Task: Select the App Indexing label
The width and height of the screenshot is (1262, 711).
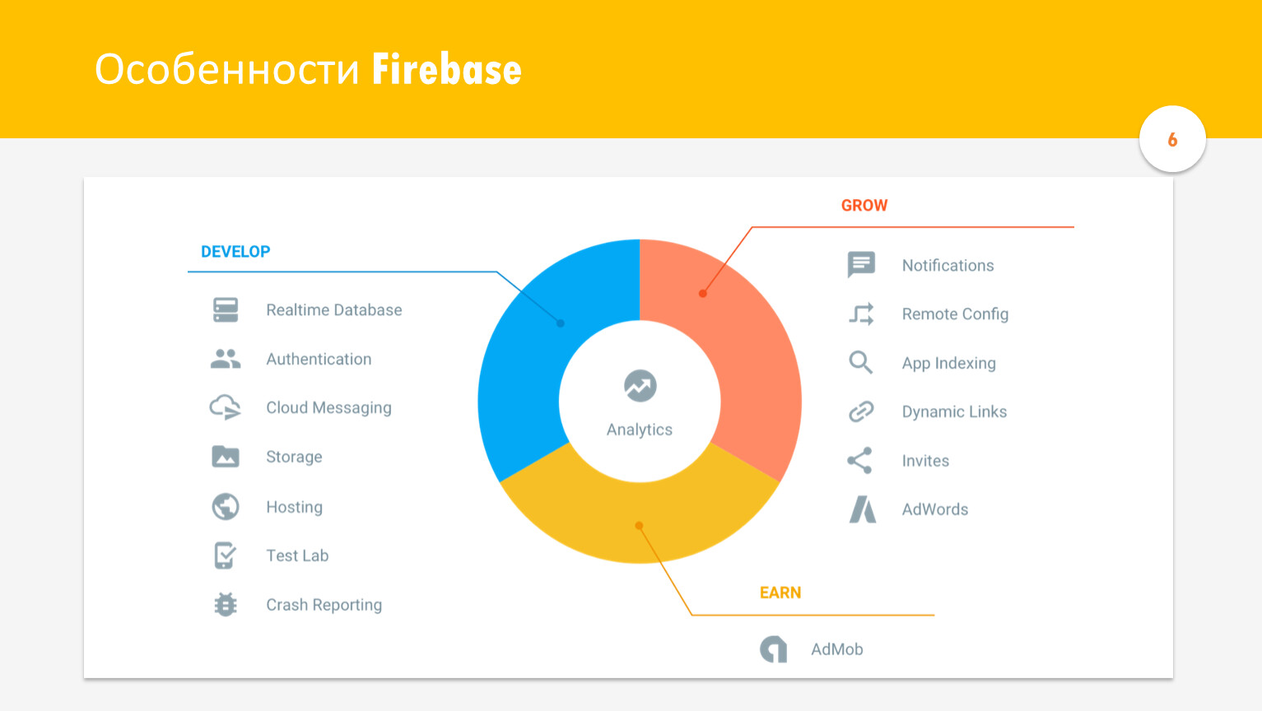Action: (948, 363)
